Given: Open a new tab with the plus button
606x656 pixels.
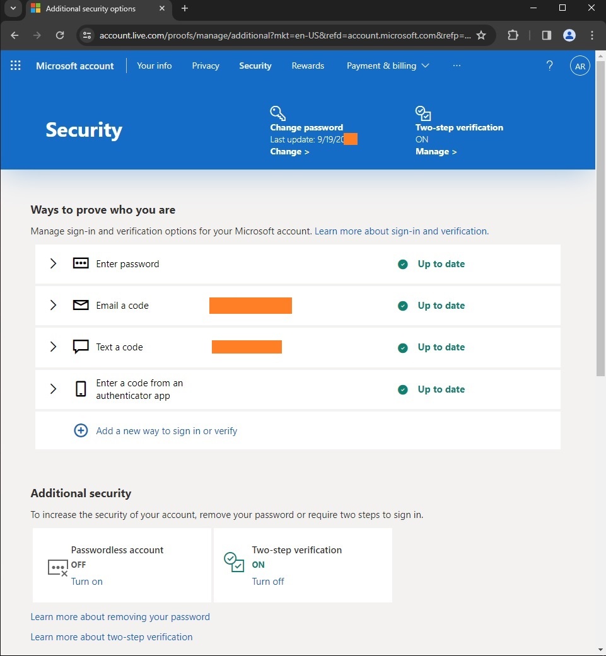Looking at the screenshot, I should click(185, 8).
